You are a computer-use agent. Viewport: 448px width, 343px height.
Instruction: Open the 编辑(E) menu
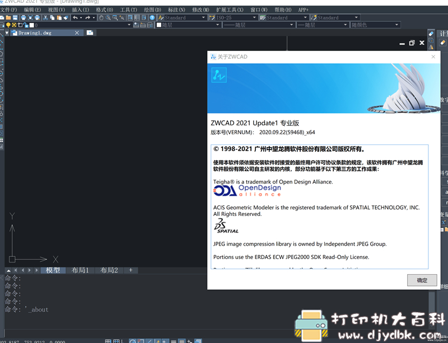(x=32, y=10)
